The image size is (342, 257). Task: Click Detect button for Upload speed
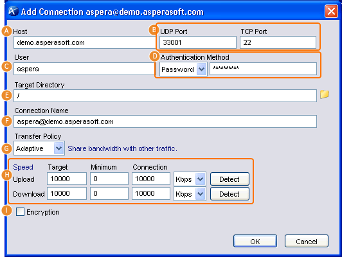click(230, 179)
